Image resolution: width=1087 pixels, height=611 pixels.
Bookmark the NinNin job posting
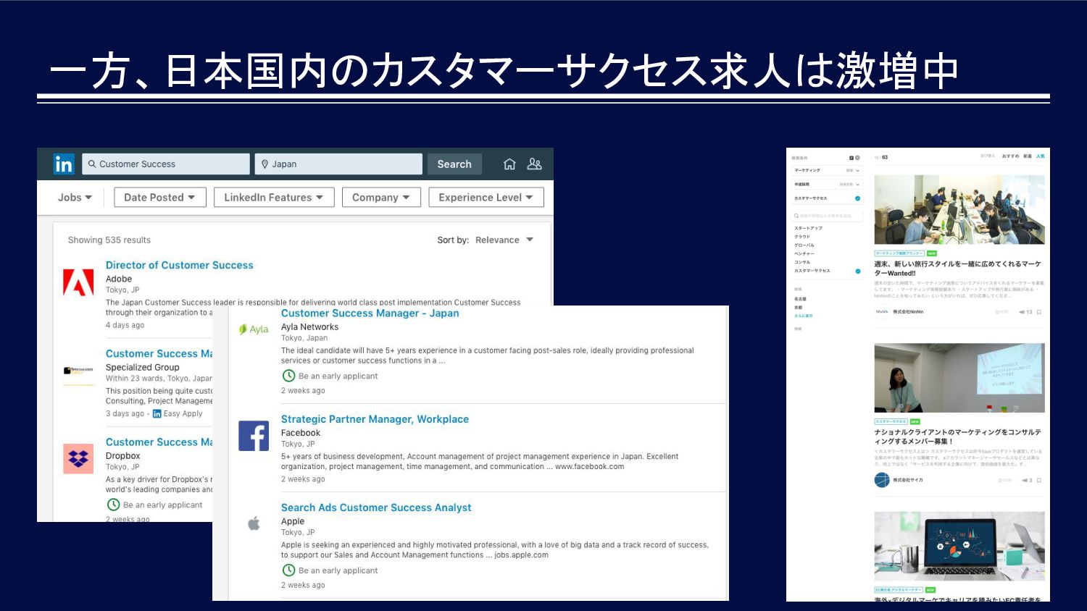tap(1039, 312)
